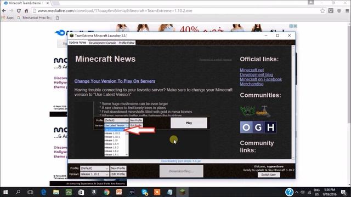
Task: Click the launcher download progress bar
Action: (x=181, y=161)
